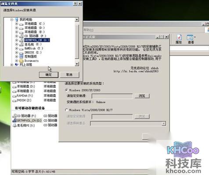
Task: Expand the Documents folder in the tree
Action: click(17, 61)
